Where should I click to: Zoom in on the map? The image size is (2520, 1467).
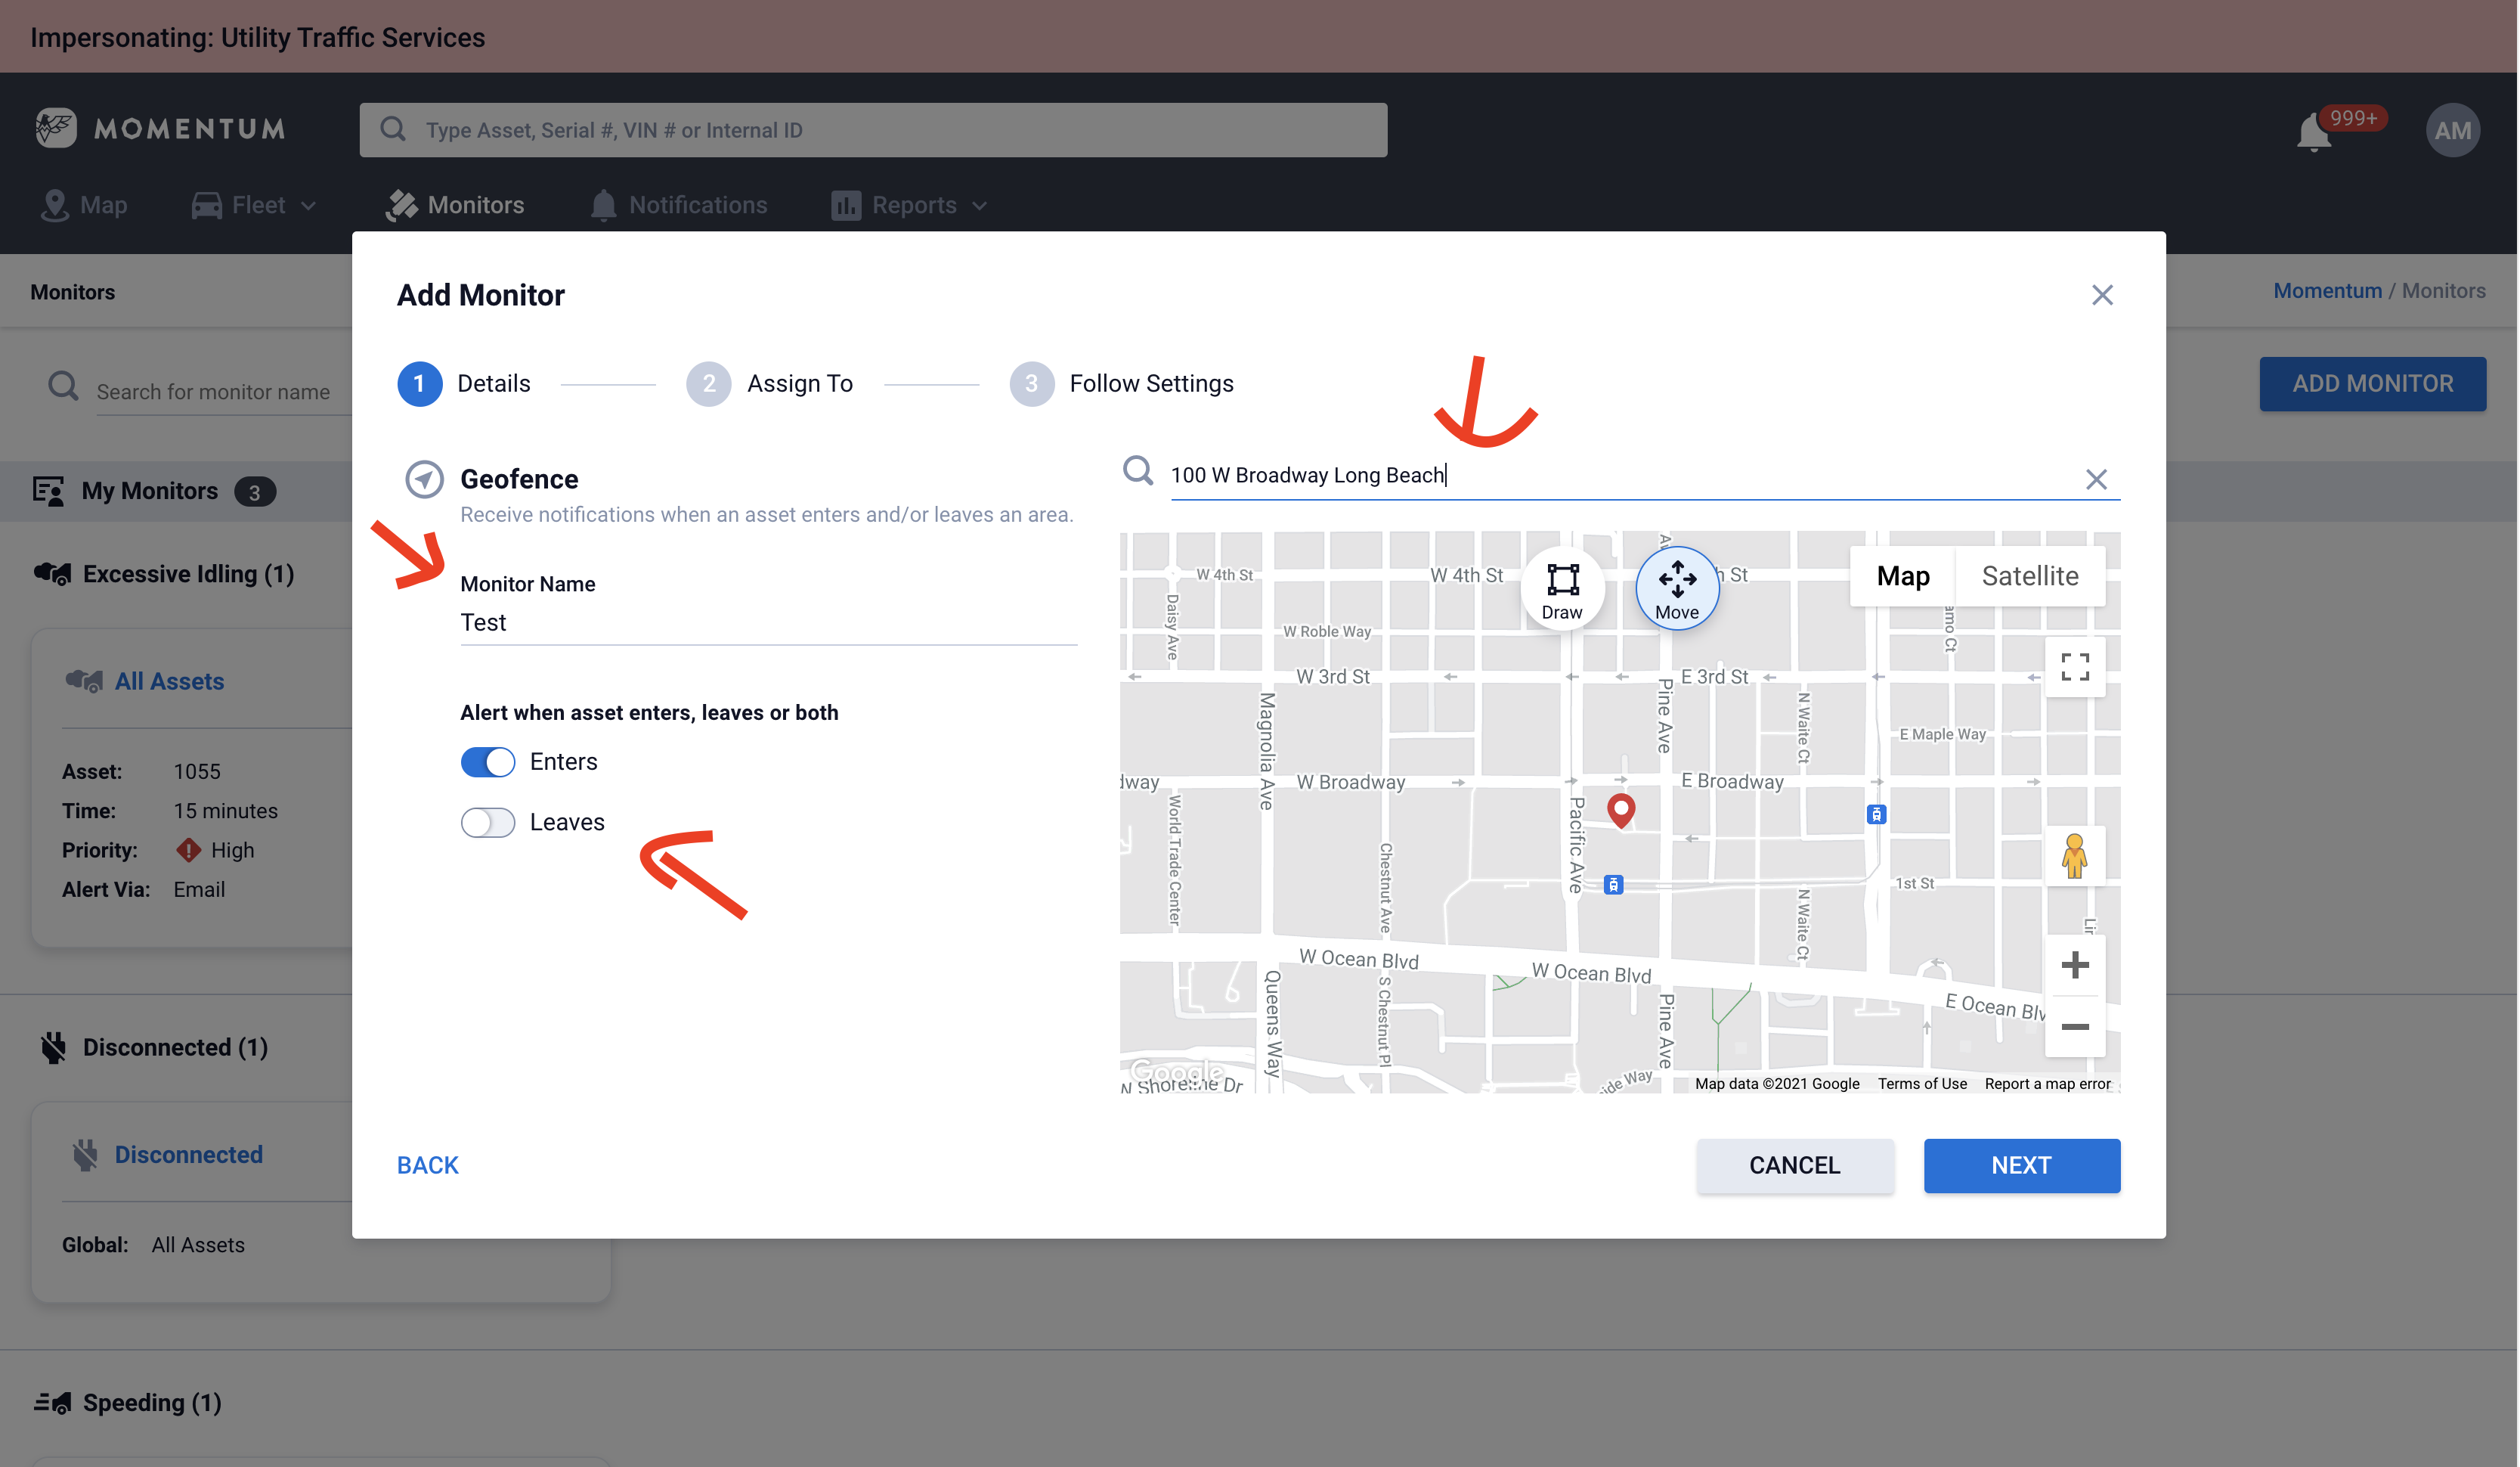pyautogui.click(x=2074, y=965)
